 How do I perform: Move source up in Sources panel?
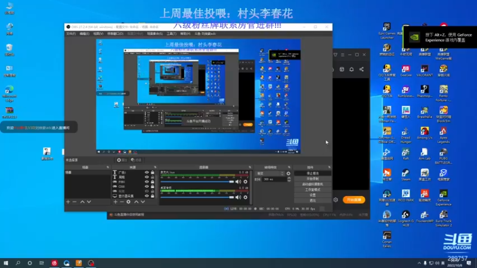coord(136,202)
